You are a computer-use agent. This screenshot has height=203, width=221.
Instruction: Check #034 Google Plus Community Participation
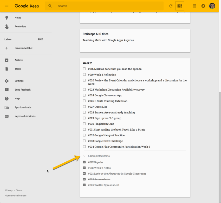[x=84, y=147]
